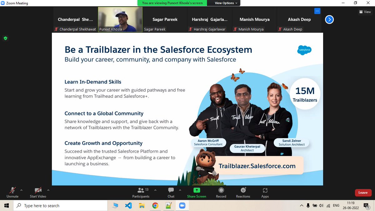The height and width of the screenshot is (211, 375).
Task: Open the Participants panel
Action: 141,192
